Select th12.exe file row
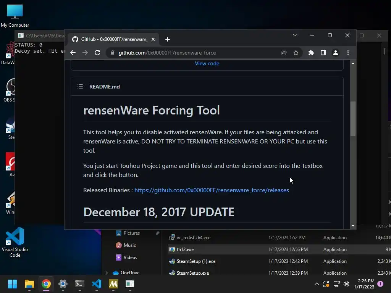The image size is (391, 293). tap(279, 250)
